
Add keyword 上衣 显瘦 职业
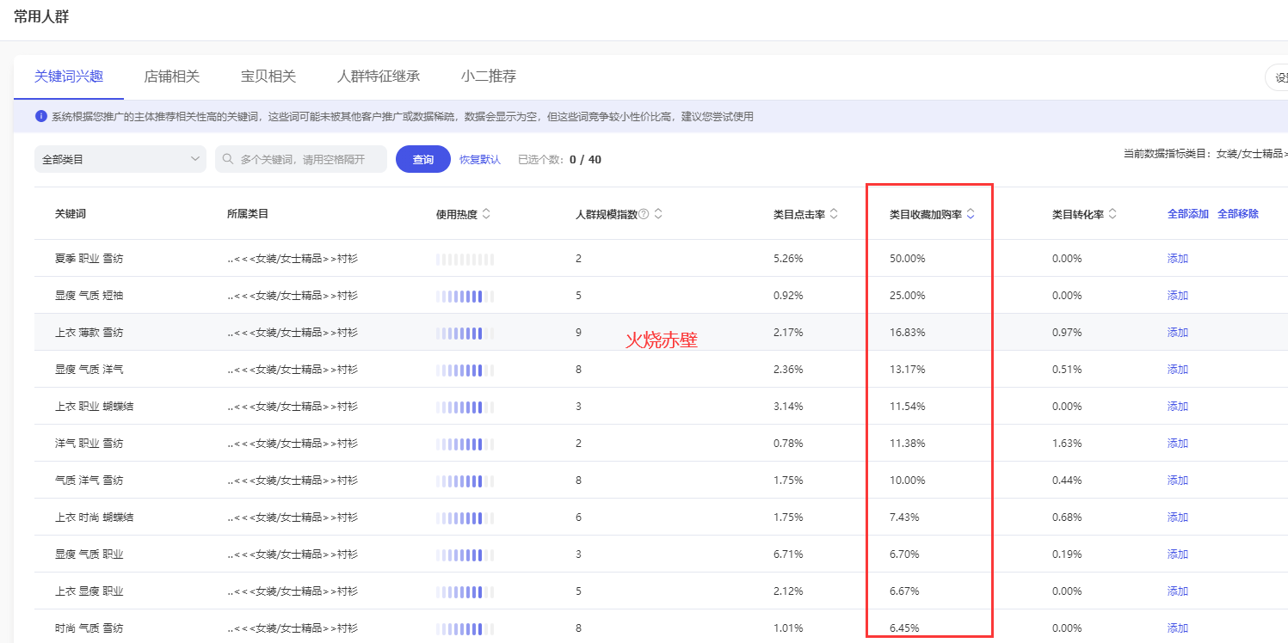pyautogui.click(x=1178, y=591)
